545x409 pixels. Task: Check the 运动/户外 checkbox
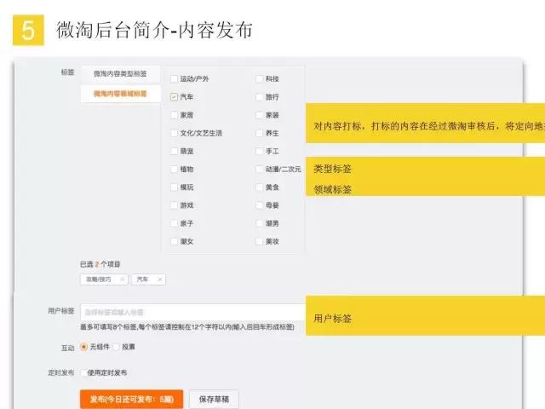[174, 79]
